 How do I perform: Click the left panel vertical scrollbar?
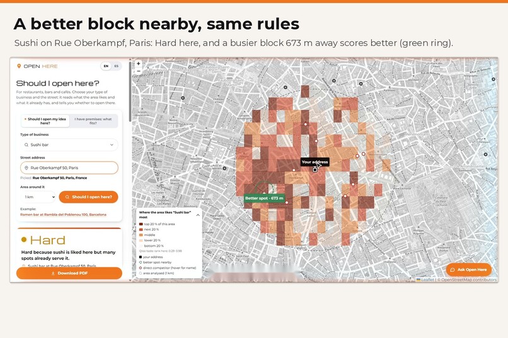pos(130,91)
